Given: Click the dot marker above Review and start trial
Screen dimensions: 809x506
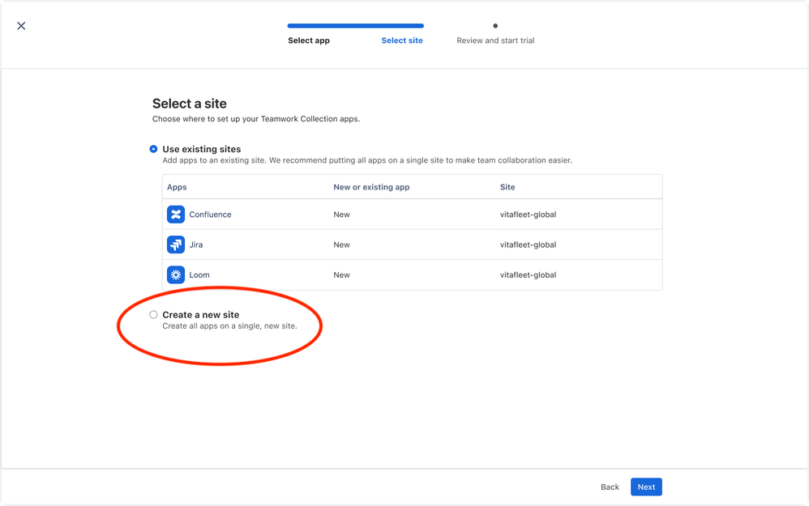Looking at the screenshot, I should pos(495,26).
